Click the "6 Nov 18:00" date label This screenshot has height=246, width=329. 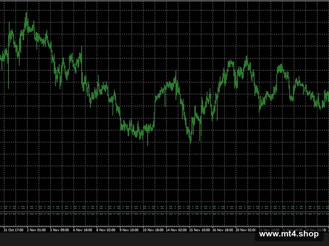82,230
